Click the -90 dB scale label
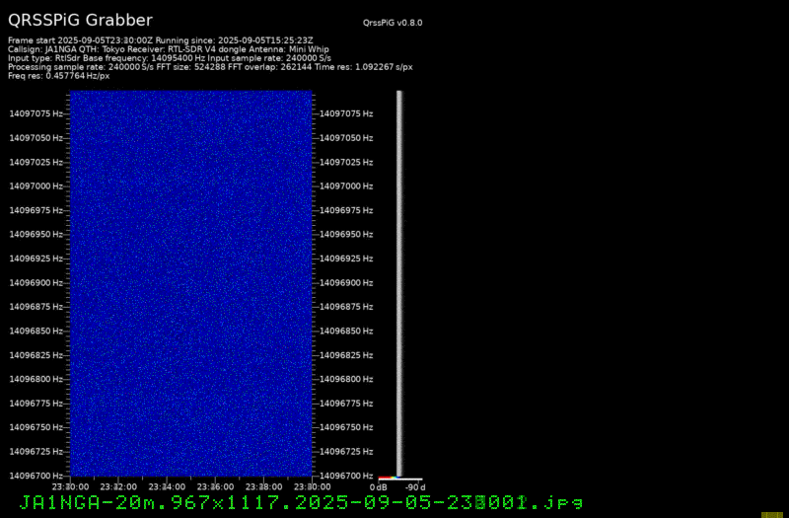Viewport: 789px width, 518px height. click(415, 487)
